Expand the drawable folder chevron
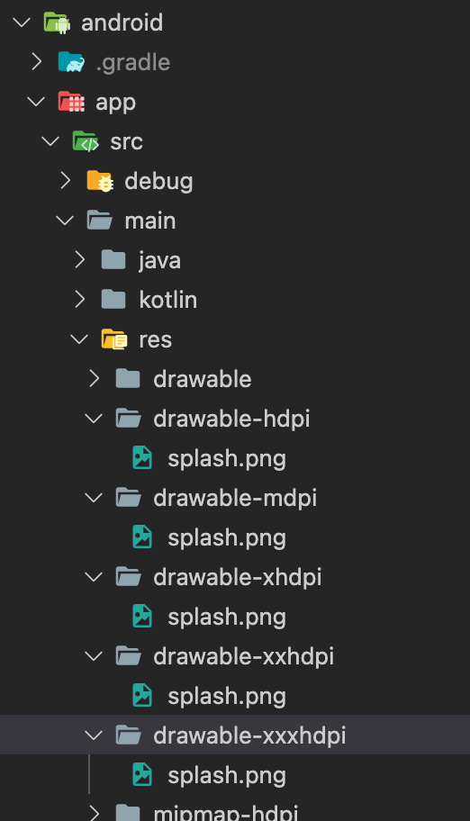This screenshot has width=470, height=821. [x=95, y=379]
